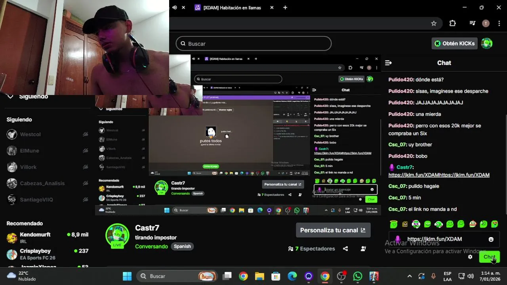Insert the crying heart-eyes emote
Screen dimensions: 507x285
[495, 224]
